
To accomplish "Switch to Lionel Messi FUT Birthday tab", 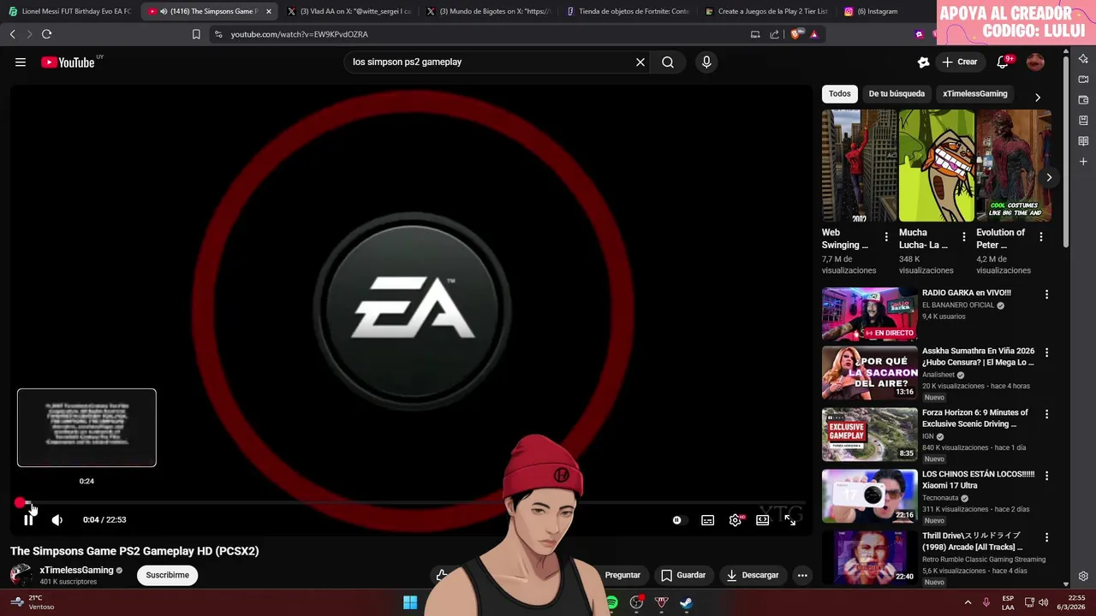I will [x=70, y=11].
